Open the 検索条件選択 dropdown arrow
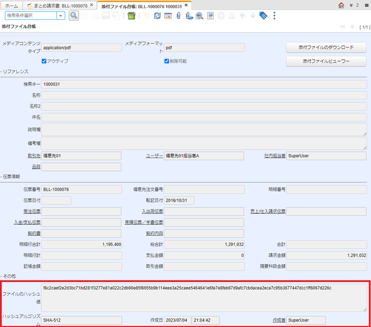The image size is (371, 327). [61, 16]
